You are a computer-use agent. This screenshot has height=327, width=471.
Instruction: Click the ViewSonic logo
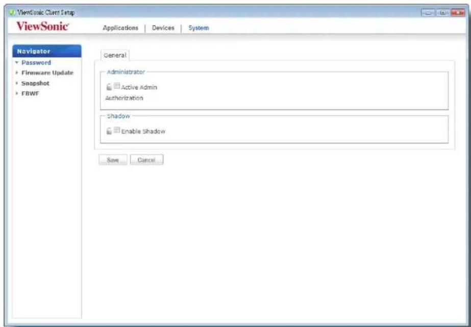(43, 27)
